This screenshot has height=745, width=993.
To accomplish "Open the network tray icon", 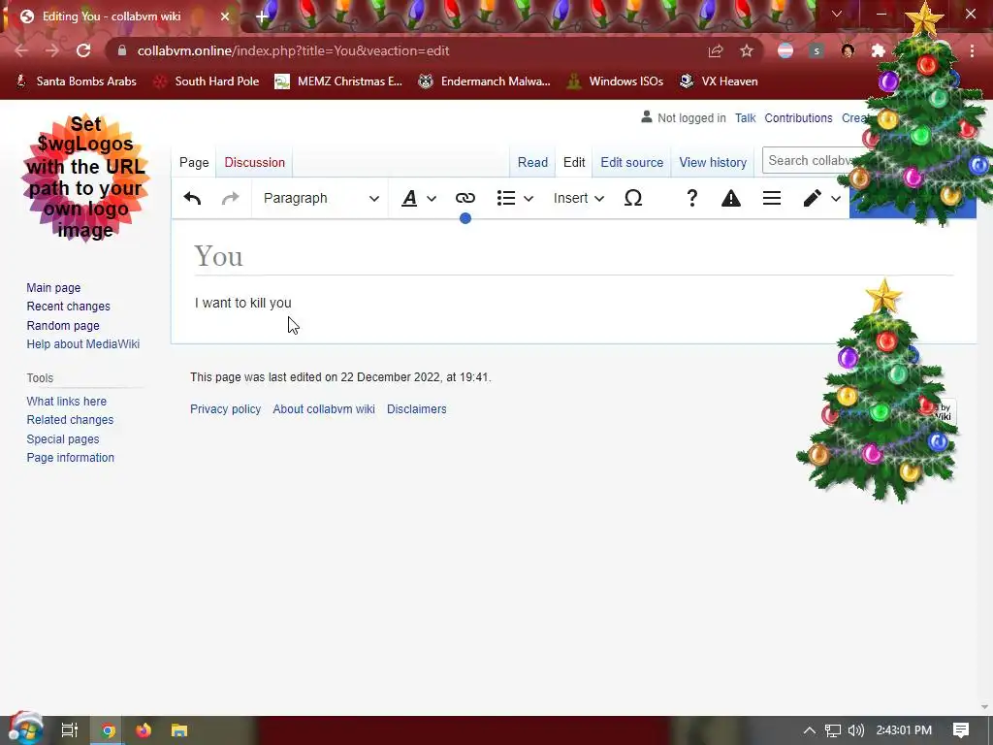I will (832, 730).
